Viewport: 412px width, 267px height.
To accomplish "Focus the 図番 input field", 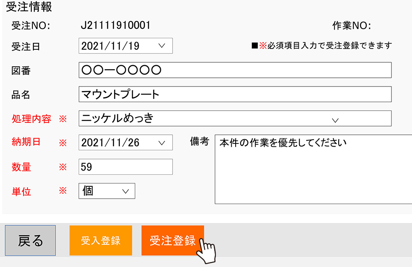I will (x=235, y=70).
